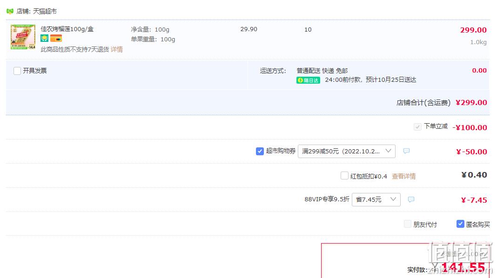The image size is (497, 278).
Task: Open the 佳农烤榴莲100g/盒 product title
Action: click(x=67, y=29)
